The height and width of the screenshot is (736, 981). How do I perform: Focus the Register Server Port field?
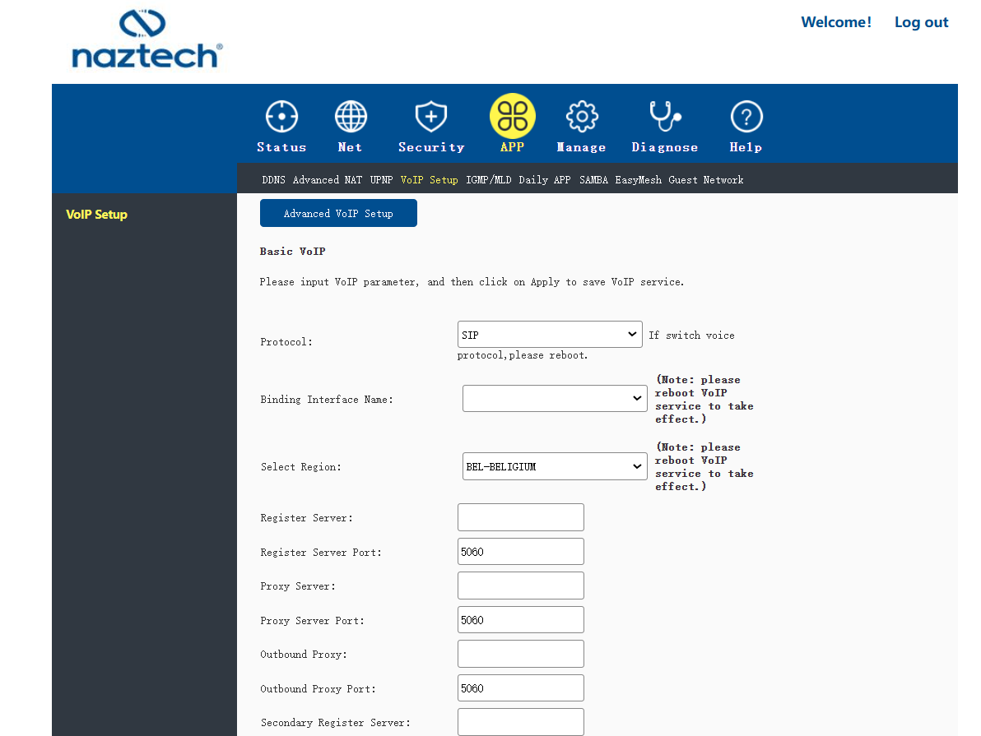click(520, 552)
